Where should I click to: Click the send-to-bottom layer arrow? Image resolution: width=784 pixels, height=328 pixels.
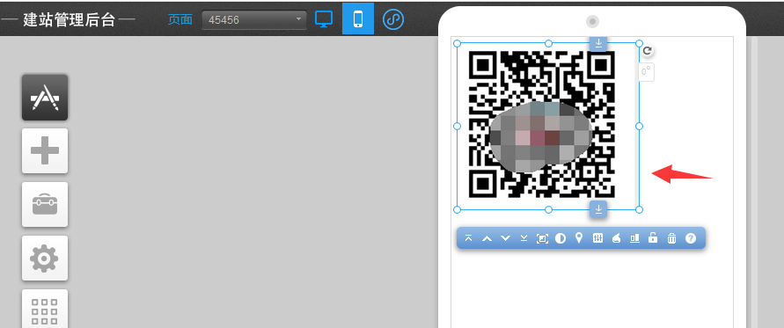click(x=524, y=238)
